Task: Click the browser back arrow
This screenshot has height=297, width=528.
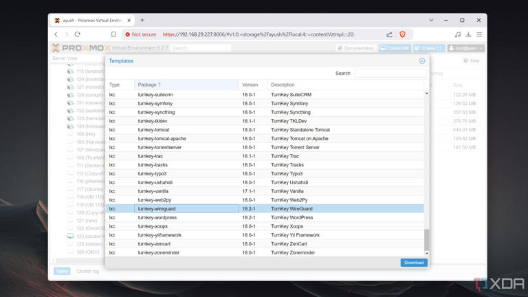Action: point(56,34)
